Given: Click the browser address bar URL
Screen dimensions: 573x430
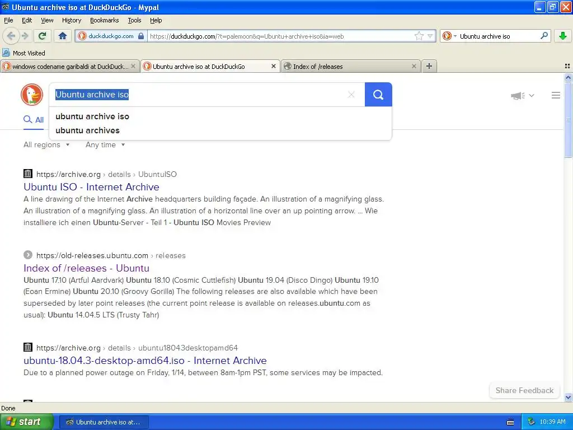Looking at the screenshot, I should (x=281, y=36).
